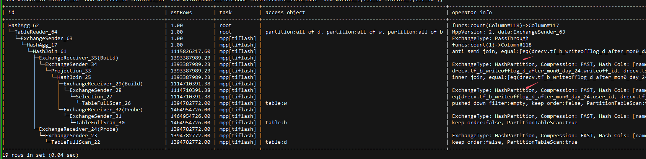Click the TableFullScan_22 node

(x=75, y=142)
